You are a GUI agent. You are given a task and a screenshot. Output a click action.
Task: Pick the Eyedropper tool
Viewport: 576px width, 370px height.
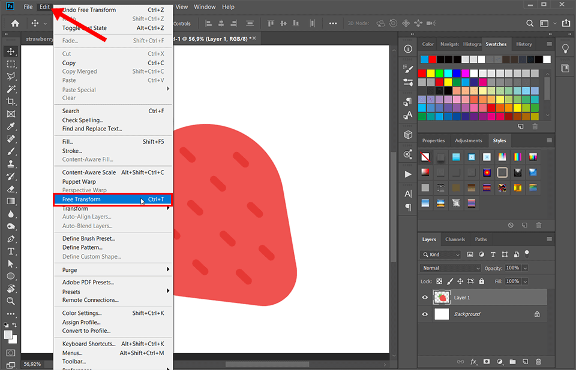point(11,126)
